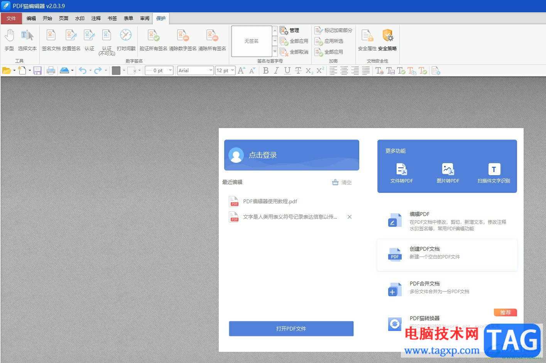
Task: Save the document with the floppy icon
Action: coord(37,71)
